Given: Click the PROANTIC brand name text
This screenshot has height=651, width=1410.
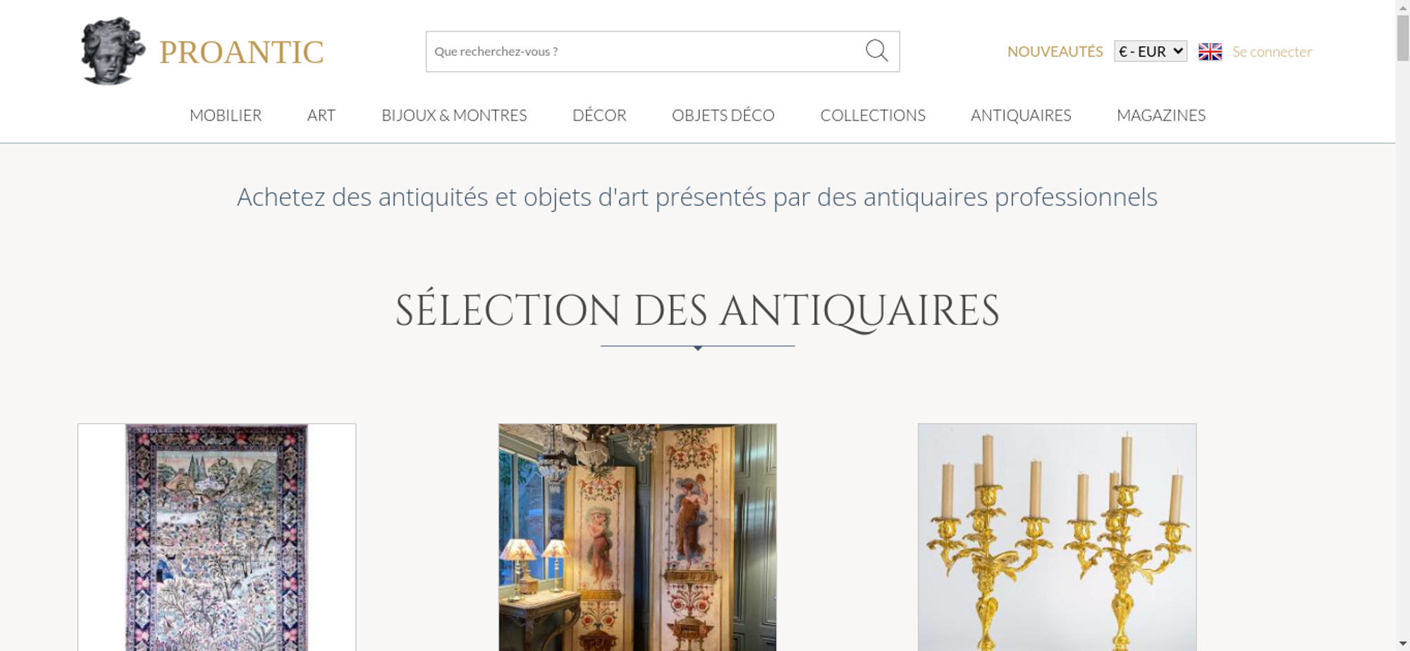Looking at the screenshot, I should (241, 52).
